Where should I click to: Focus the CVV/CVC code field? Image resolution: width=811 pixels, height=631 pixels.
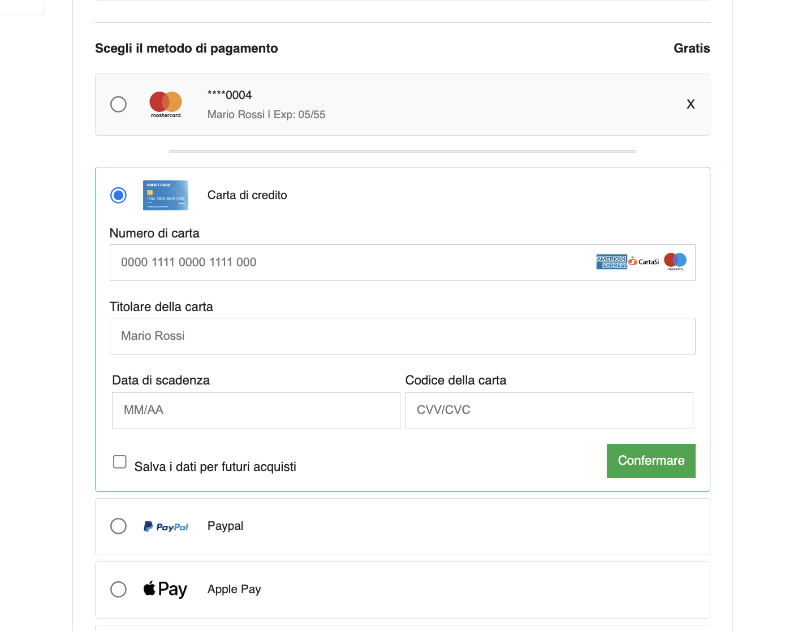click(549, 410)
